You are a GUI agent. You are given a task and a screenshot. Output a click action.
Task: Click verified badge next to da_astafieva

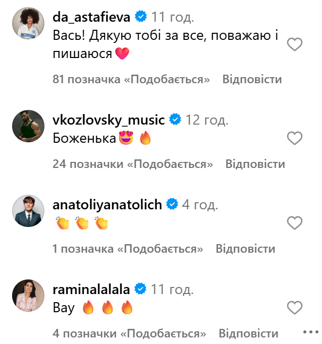(x=141, y=17)
